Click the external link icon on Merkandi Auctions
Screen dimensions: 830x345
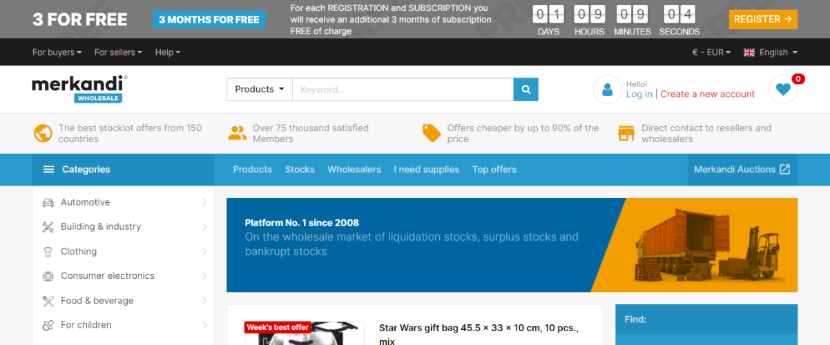coord(784,169)
